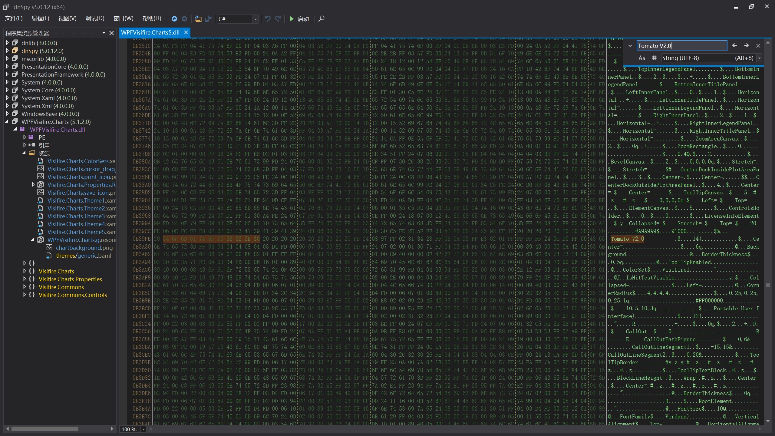The width and height of the screenshot is (775, 436).
Task: Open the String (UTF-8) search type dropdown
Action: (759, 58)
